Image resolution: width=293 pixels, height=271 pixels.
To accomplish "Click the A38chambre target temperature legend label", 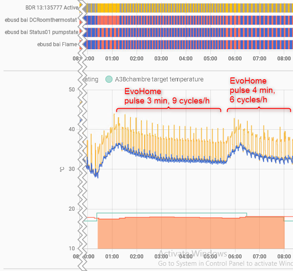I will 159,80.
